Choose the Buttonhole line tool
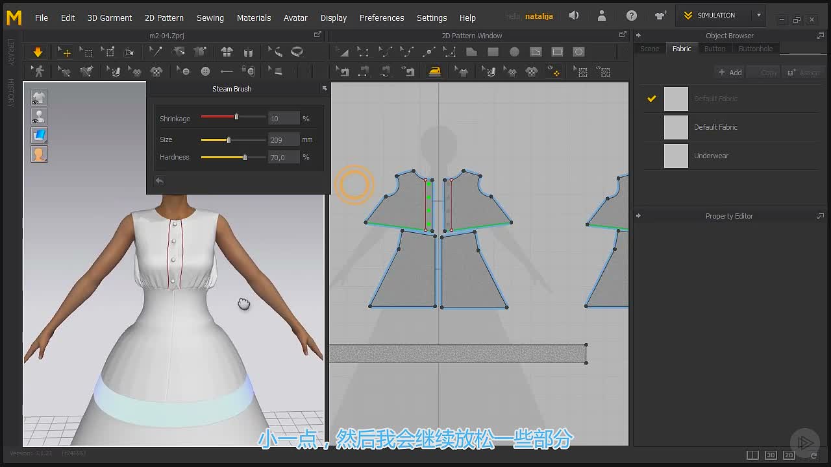 click(227, 71)
